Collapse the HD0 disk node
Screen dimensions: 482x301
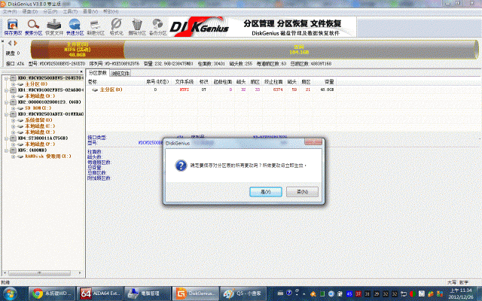(6, 78)
